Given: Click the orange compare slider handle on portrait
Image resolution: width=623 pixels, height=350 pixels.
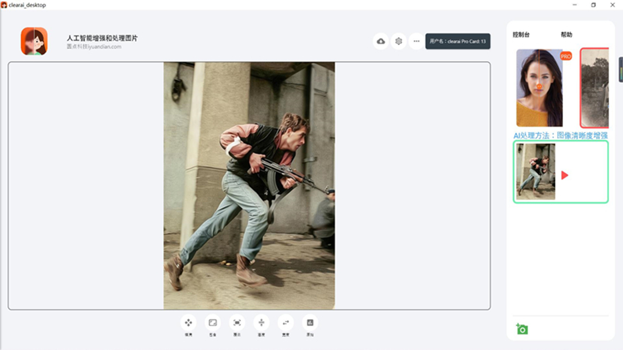Looking at the screenshot, I should pos(539,87).
